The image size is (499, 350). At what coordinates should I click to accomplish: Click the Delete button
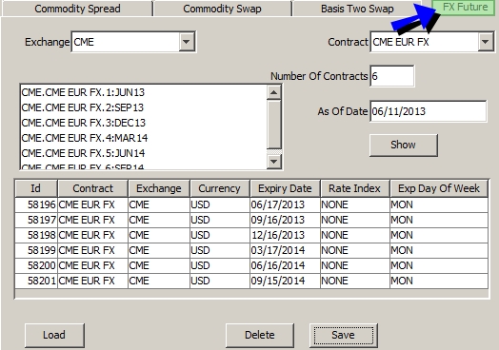[260, 335]
